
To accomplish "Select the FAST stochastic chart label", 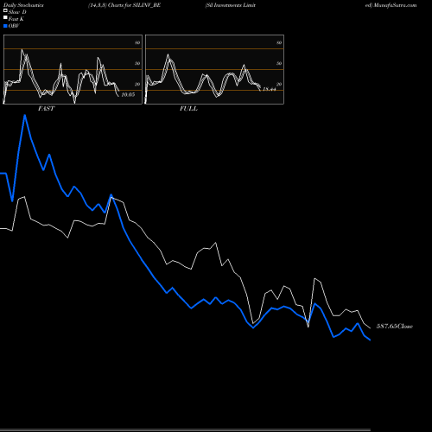I will 46,109.
